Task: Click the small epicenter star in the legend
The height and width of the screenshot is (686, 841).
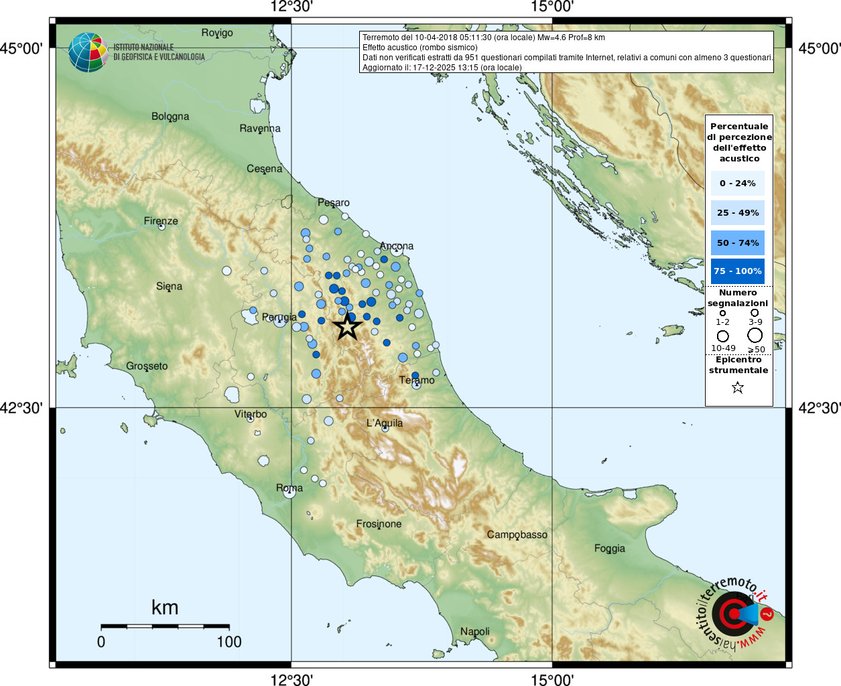Action: 738,387
